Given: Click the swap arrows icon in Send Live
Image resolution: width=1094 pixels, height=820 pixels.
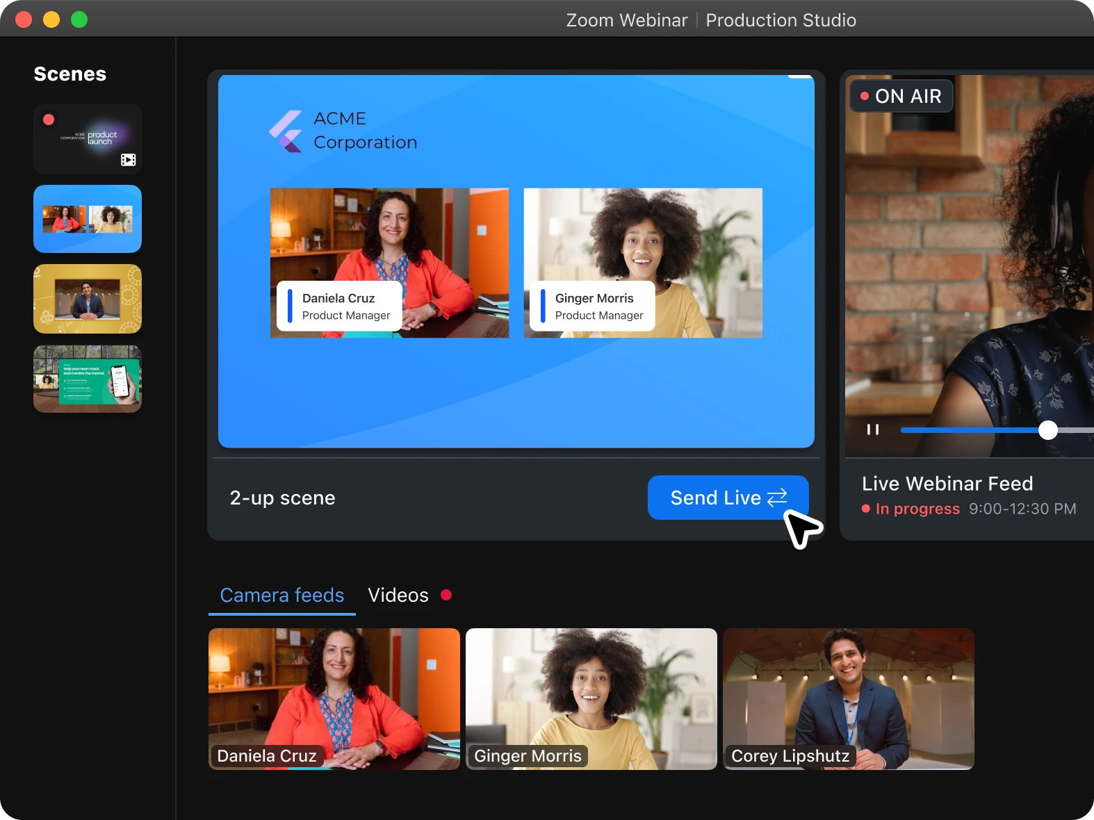Looking at the screenshot, I should click(x=777, y=498).
